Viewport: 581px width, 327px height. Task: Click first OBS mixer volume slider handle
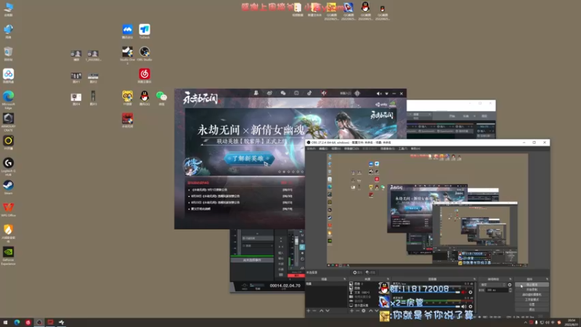point(458,292)
